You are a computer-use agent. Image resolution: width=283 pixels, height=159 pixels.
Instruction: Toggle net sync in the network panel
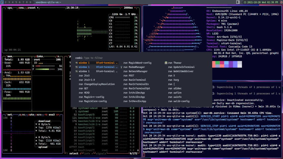coord(22,115)
